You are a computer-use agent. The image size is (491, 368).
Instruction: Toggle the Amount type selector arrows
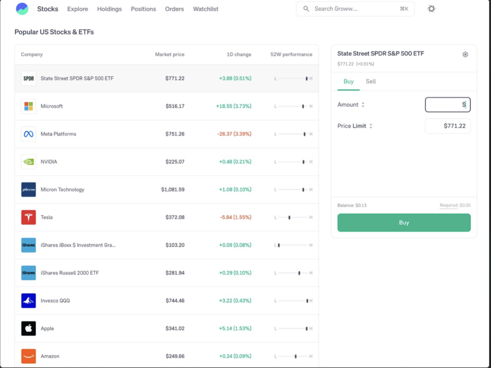(x=363, y=105)
